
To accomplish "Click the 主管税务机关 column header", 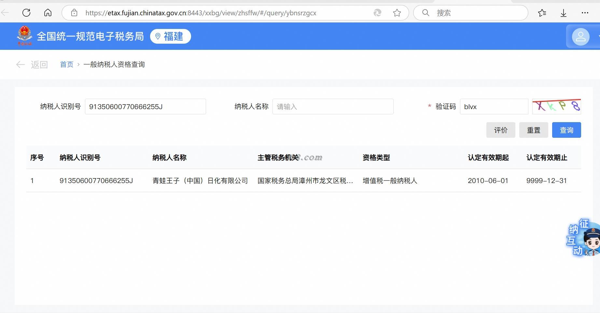I will click(278, 158).
